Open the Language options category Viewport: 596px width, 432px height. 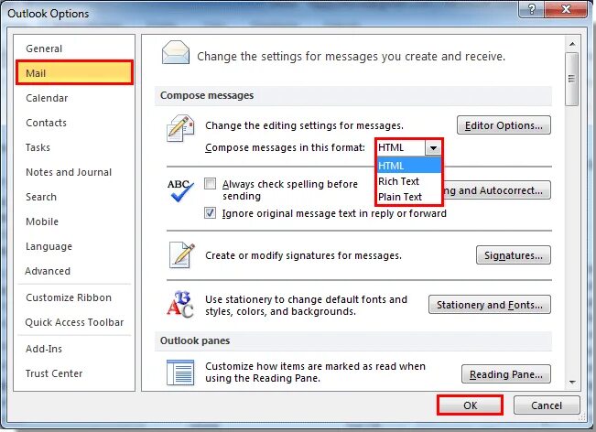(x=74, y=246)
